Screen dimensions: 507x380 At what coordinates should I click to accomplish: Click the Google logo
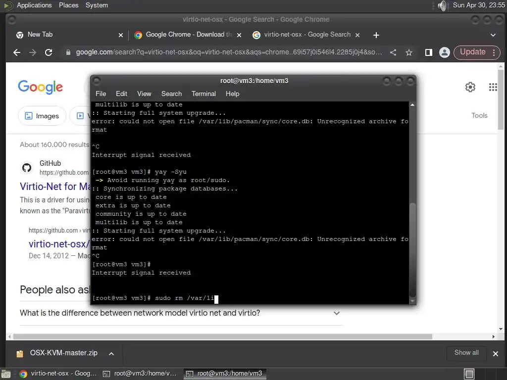(41, 87)
